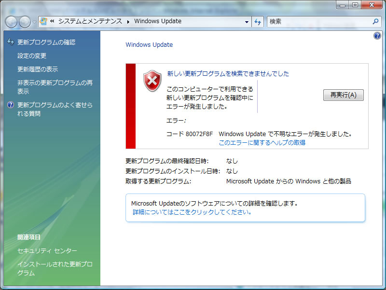Image resolution: width=386 pixels, height=290 pixels.
Task: Click the 更新プログラムの確認 sidebar link
Action: [x=46, y=42]
